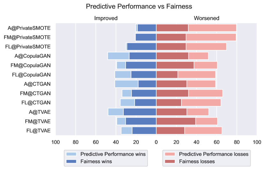The width and height of the screenshot is (265, 170).
Task: Click the dark red Fairness losses legend swatch
Action: point(170,161)
